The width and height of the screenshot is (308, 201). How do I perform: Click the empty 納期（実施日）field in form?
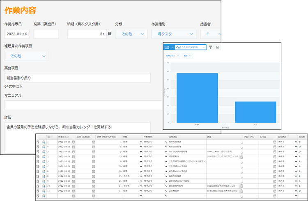pos(46,34)
